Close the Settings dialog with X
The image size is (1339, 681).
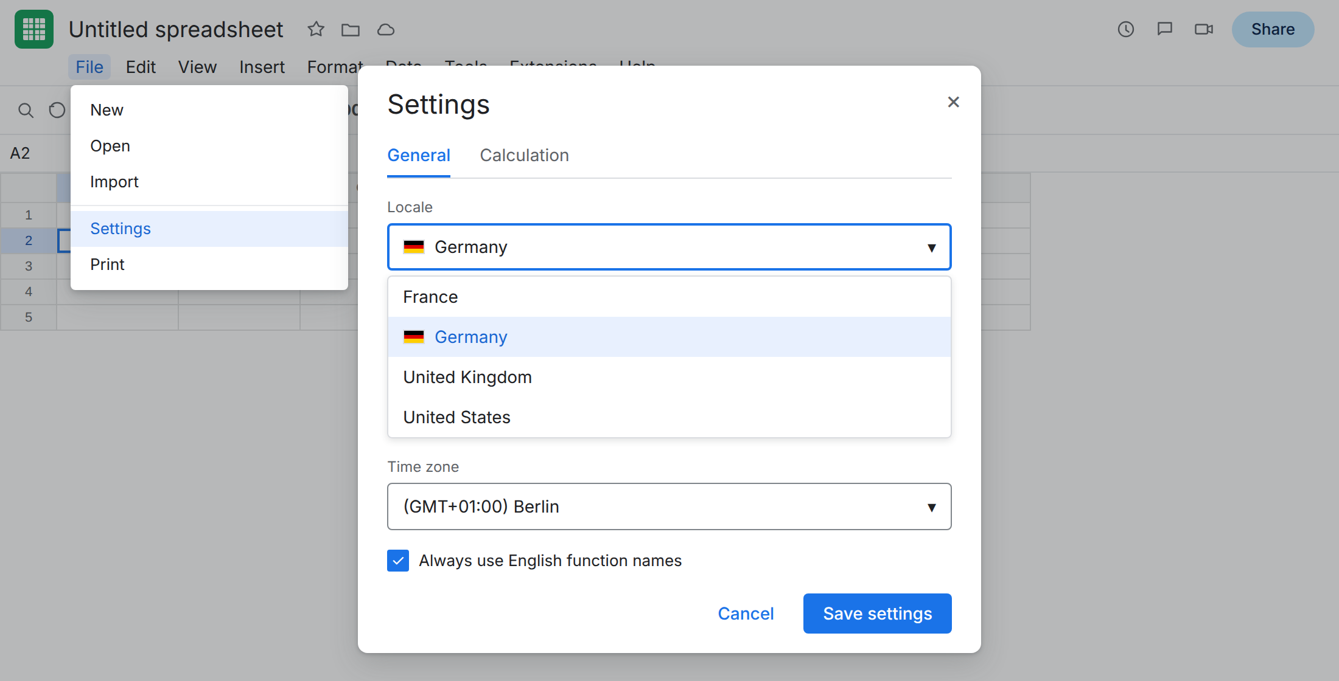point(954,102)
